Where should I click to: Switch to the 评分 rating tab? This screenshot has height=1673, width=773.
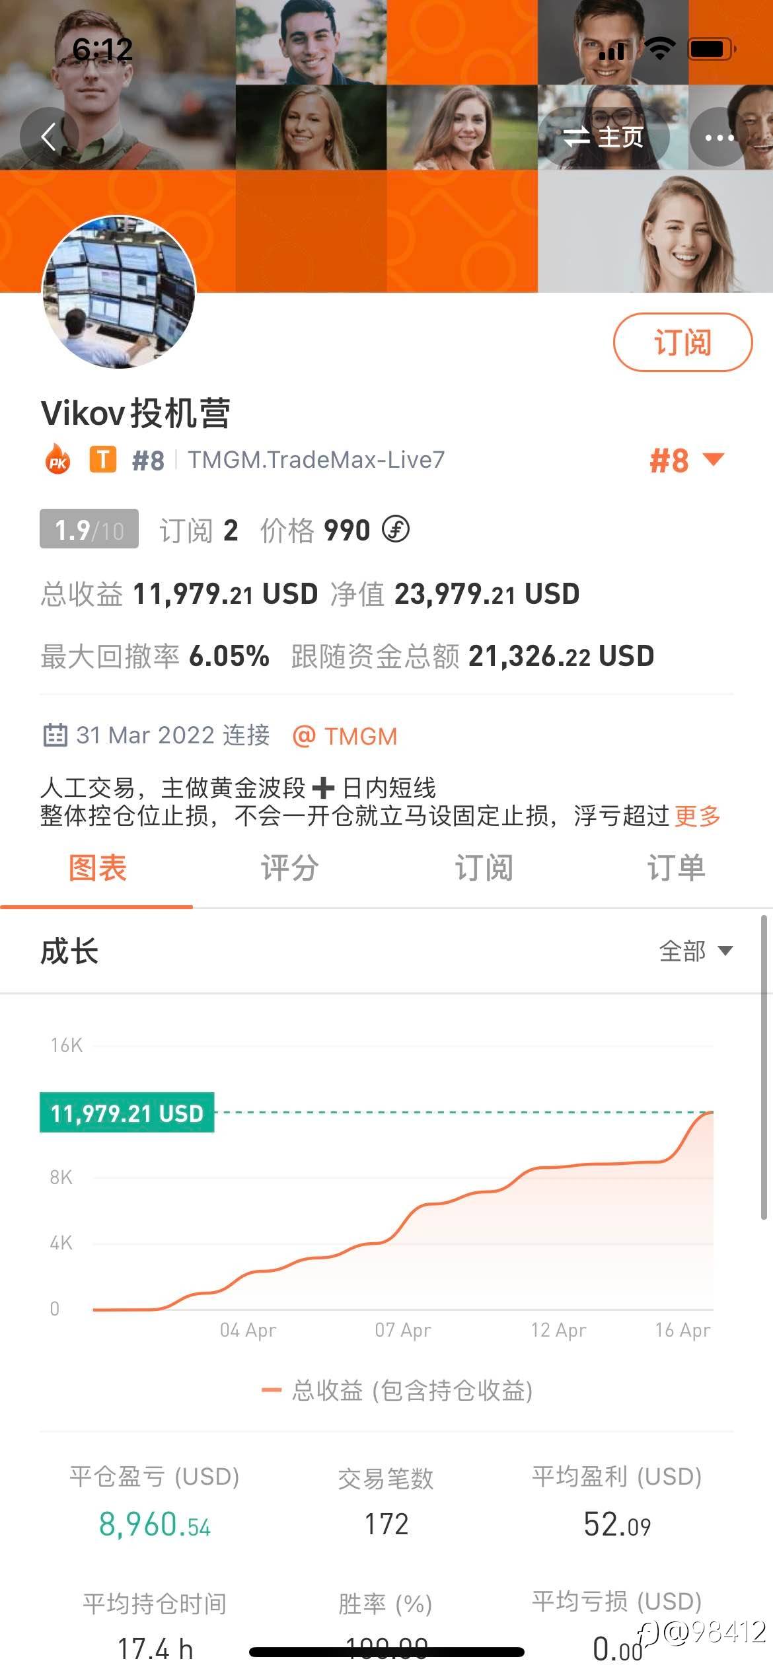click(289, 868)
